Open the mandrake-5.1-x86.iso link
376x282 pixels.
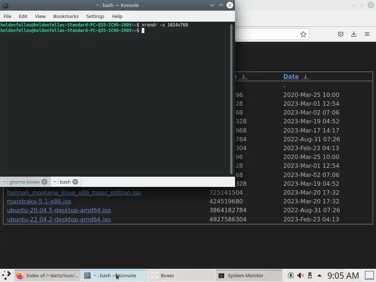39,202
